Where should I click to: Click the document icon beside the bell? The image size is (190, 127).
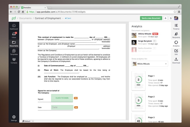tap(171, 18)
